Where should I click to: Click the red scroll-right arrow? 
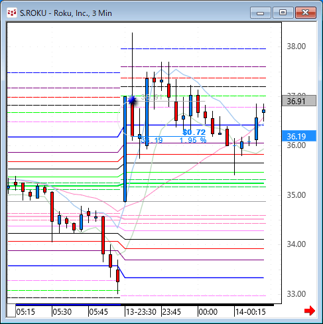pyautogui.click(x=310, y=311)
